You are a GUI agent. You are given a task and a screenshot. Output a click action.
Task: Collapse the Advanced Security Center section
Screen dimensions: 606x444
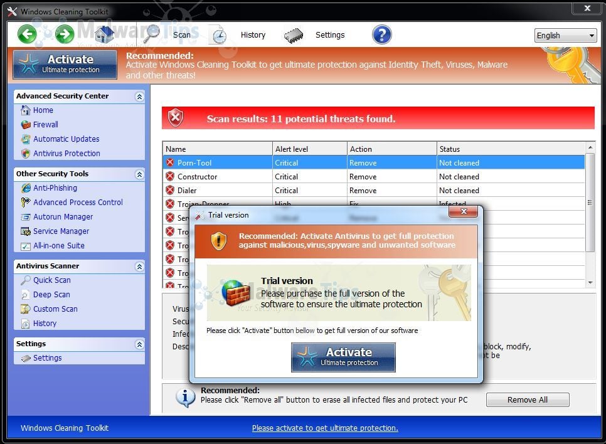pyautogui.click(x=139, y=96)
